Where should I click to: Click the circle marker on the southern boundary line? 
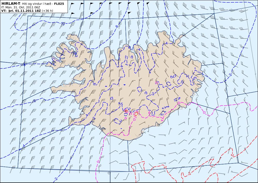pyautogui.click(x=109, y=173)
